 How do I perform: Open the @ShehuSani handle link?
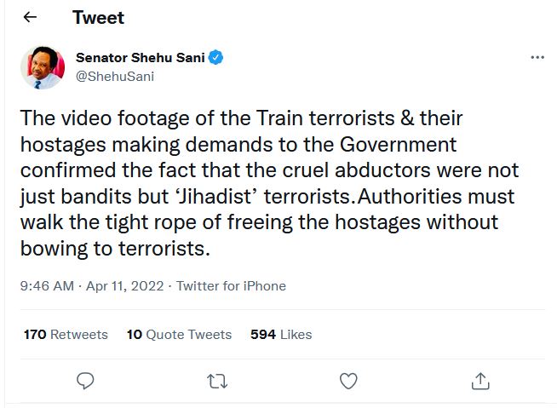pos(114,76)
